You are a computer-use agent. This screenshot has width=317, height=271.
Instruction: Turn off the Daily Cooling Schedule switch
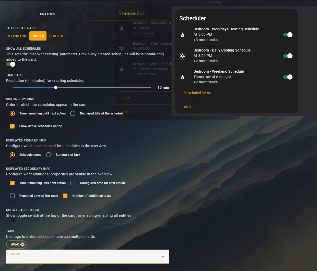[x=288, y=56]
